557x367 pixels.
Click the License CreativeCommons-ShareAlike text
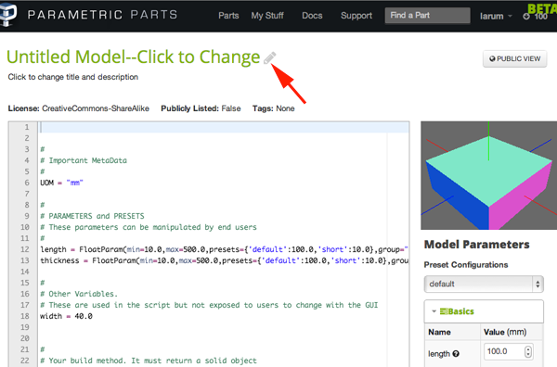click(79, 108)
